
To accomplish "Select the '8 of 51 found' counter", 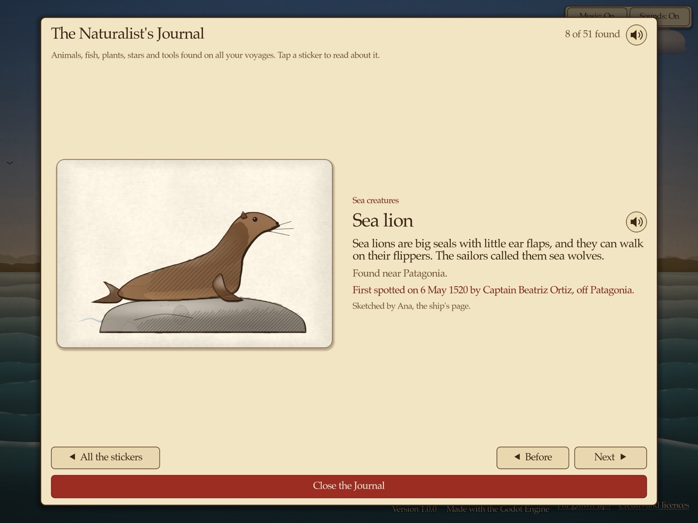I will coord(592,34).
